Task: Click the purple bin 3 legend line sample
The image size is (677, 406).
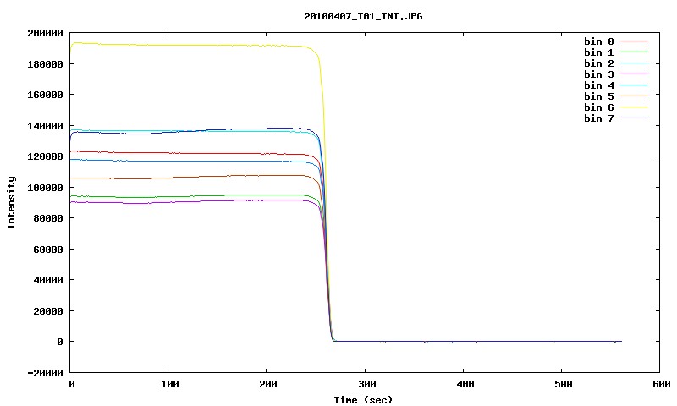Action: click(x=634, y=74)
